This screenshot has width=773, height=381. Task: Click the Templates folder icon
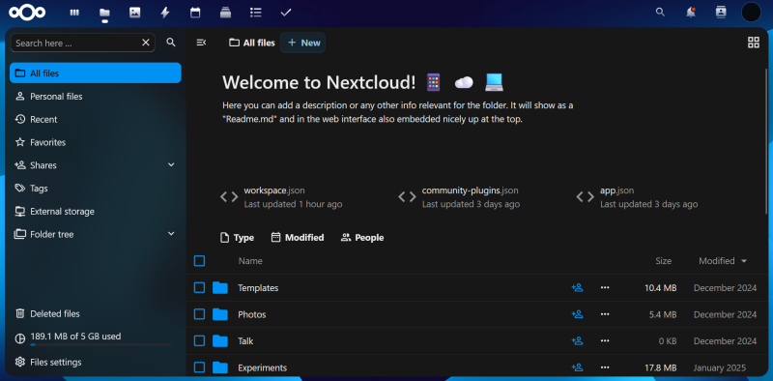[x=220, y=288]
